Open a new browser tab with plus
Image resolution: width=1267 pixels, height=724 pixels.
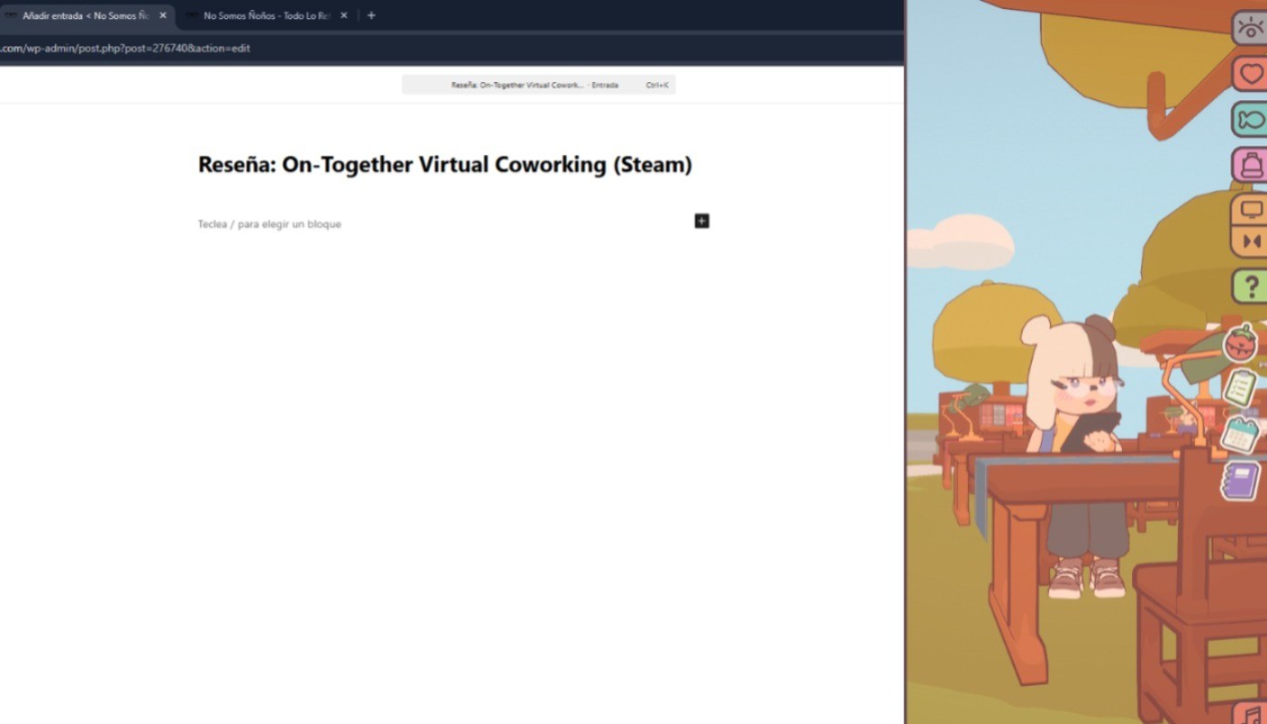[x=371, y=15]
